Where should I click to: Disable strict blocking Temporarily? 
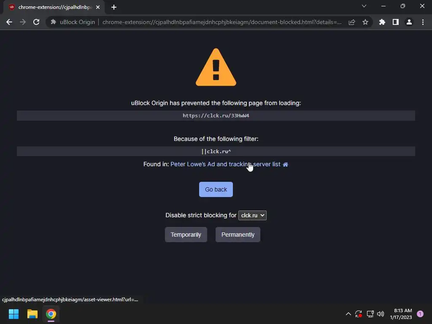coord(186,235)
